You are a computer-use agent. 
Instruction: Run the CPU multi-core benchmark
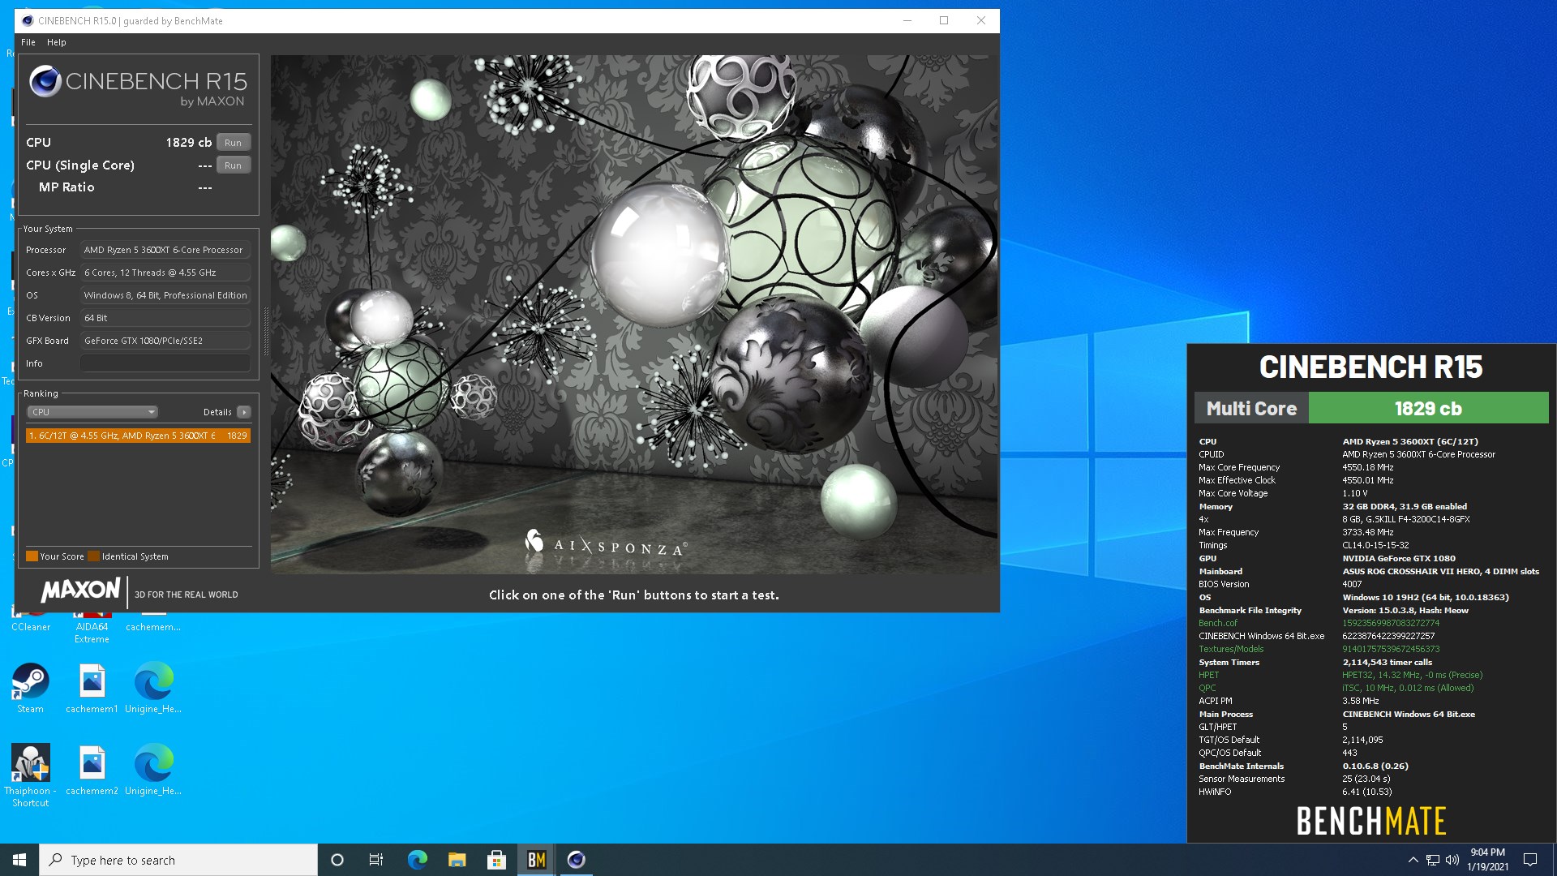coord(233,143)
